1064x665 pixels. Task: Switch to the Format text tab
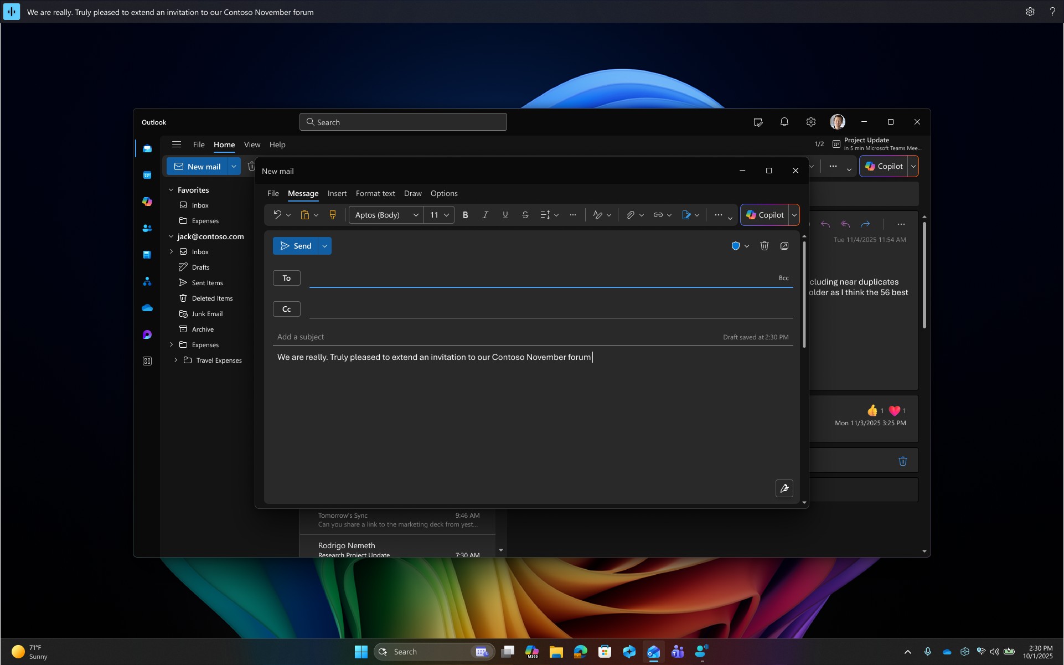point(375,193)
